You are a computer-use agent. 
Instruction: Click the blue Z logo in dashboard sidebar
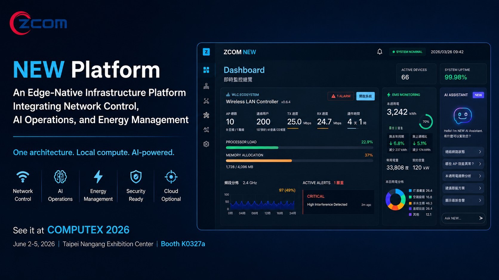pyautogui.click(x=206, y=52)
